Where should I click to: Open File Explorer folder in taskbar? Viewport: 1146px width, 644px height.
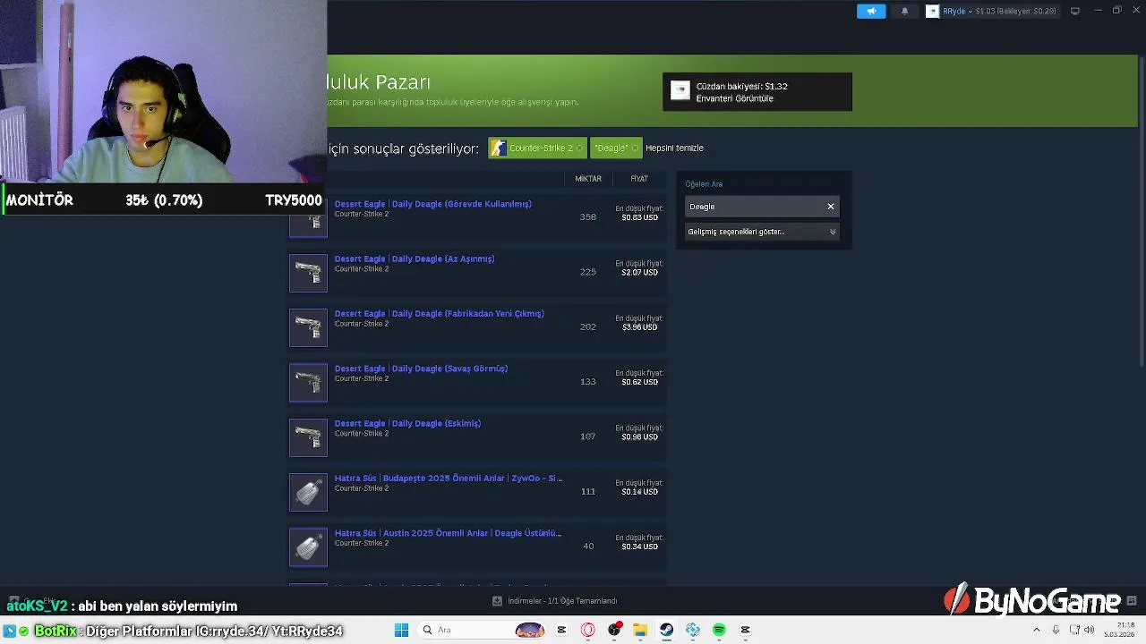(640, 630)
